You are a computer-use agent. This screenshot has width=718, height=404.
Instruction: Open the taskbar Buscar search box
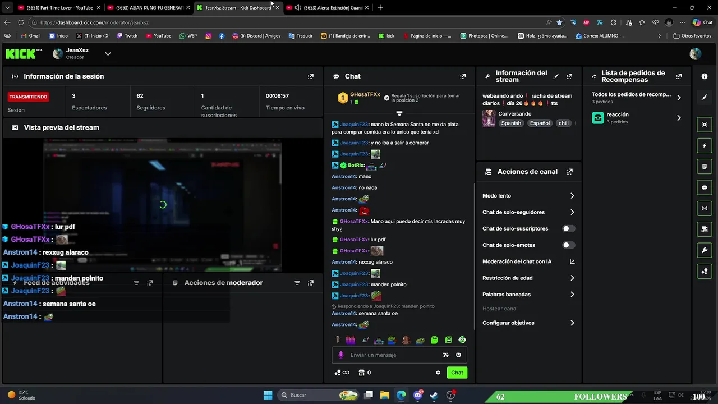(319, 395)
